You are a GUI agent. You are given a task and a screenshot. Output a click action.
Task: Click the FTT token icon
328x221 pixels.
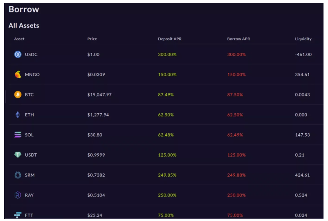point(18,215)
